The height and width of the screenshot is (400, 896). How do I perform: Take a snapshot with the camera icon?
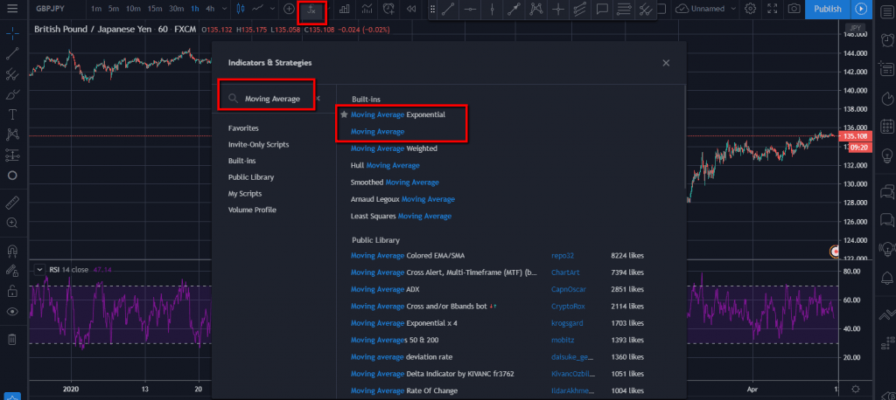click(794, 9)
